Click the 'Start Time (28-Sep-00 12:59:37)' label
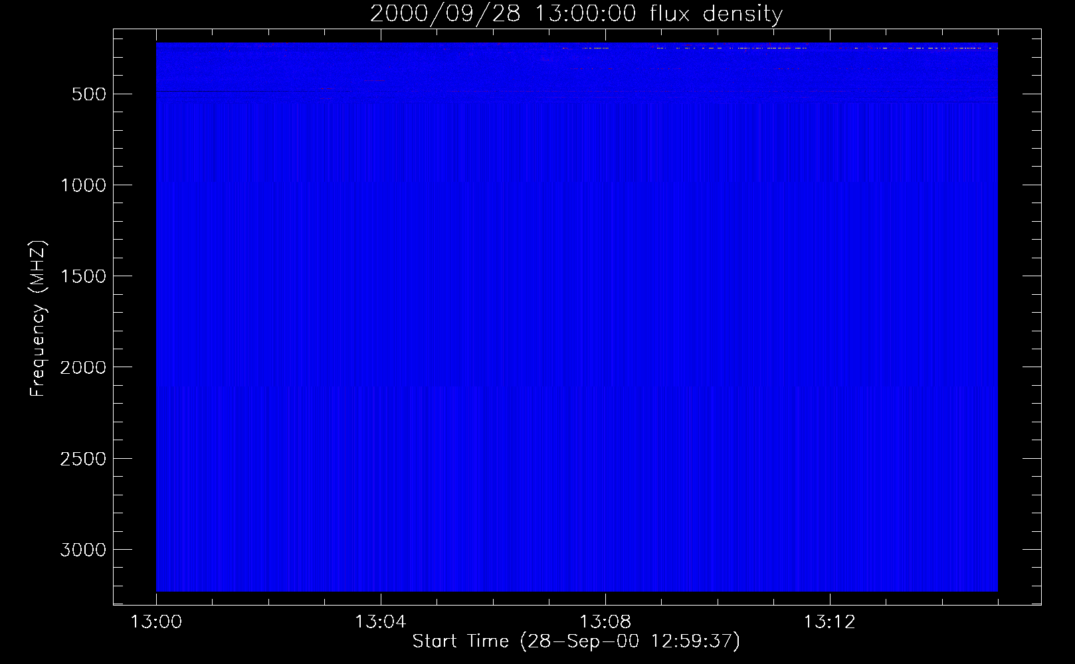Viewport: 1075px width, 664px height. (x=576, y=641)
